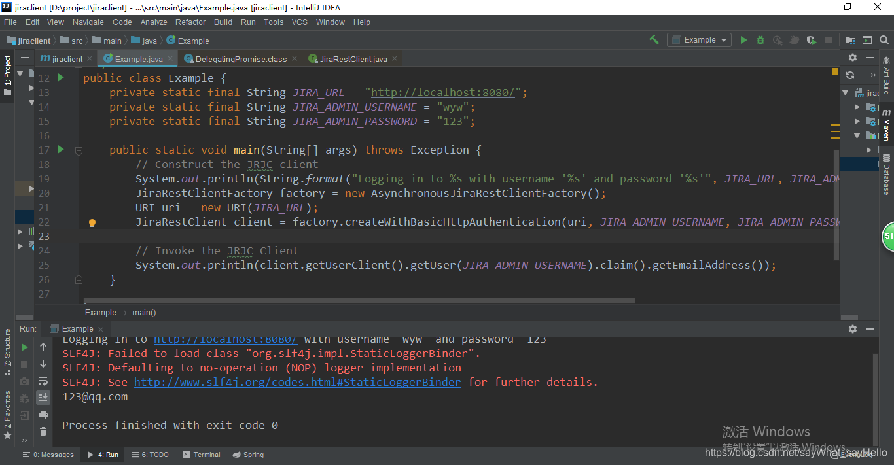Open Spring tool window button
This screenshot has height=465, width=894.
(248, 455)
